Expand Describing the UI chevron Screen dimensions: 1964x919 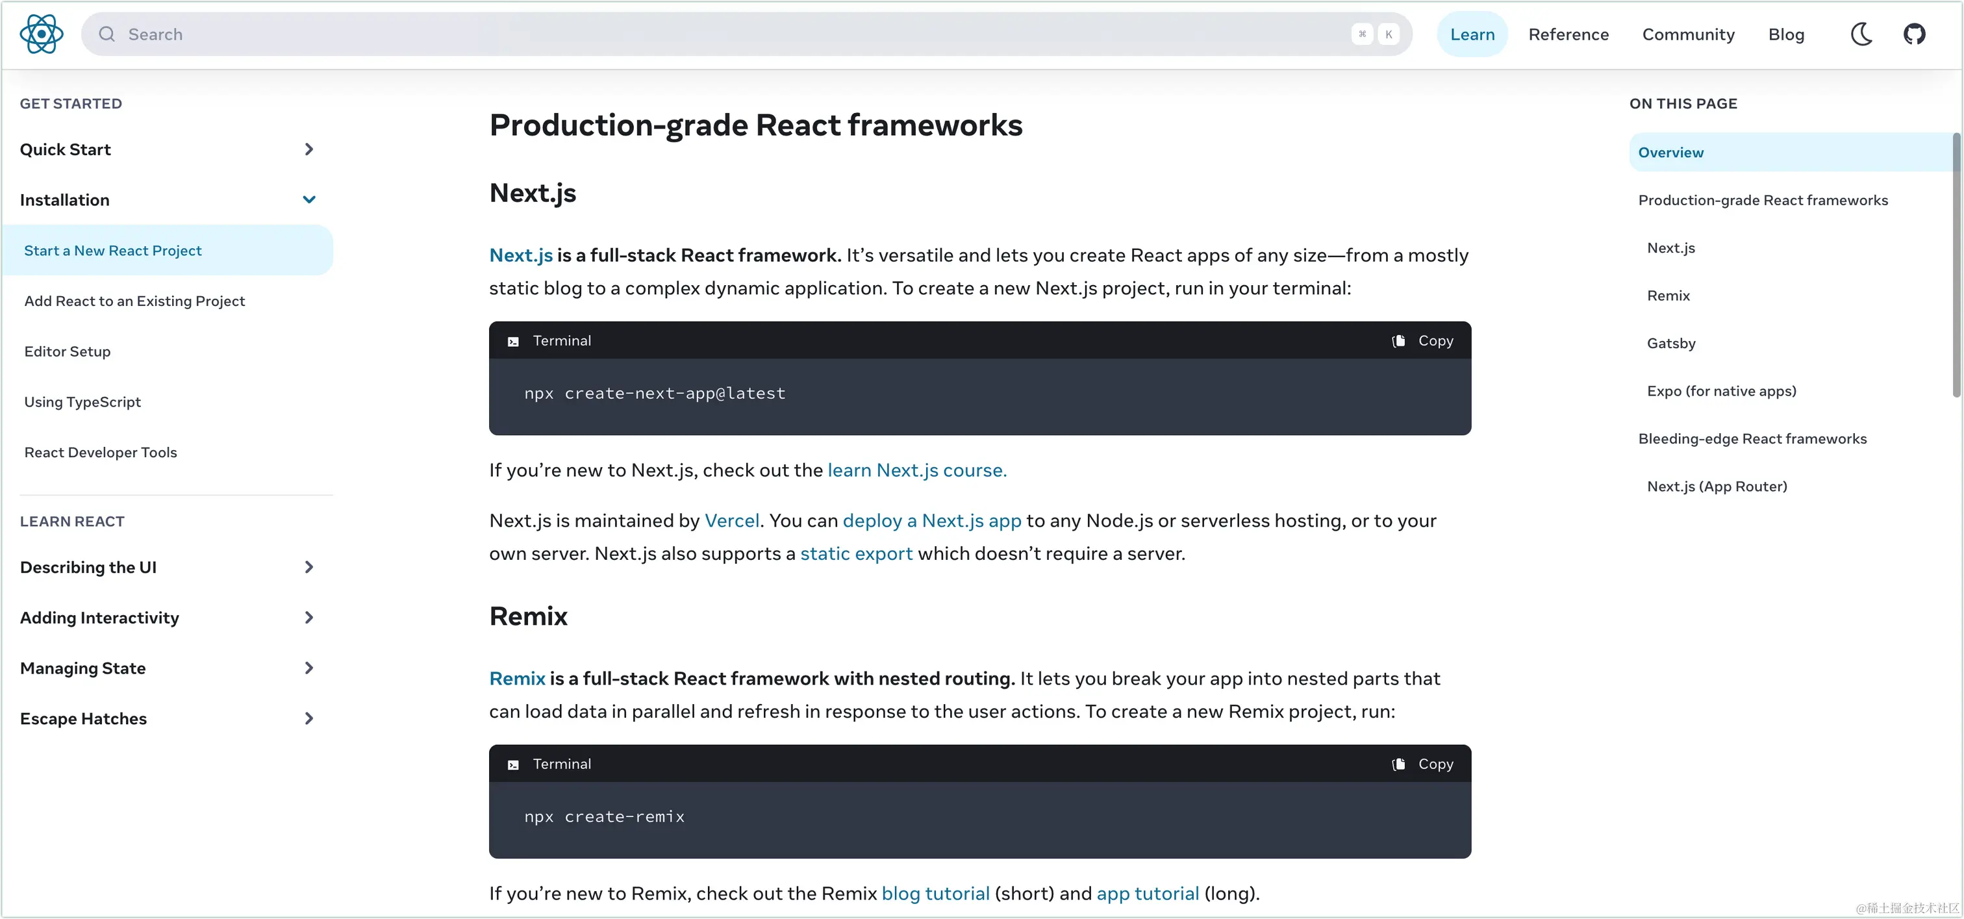click(x=308, y=568)
